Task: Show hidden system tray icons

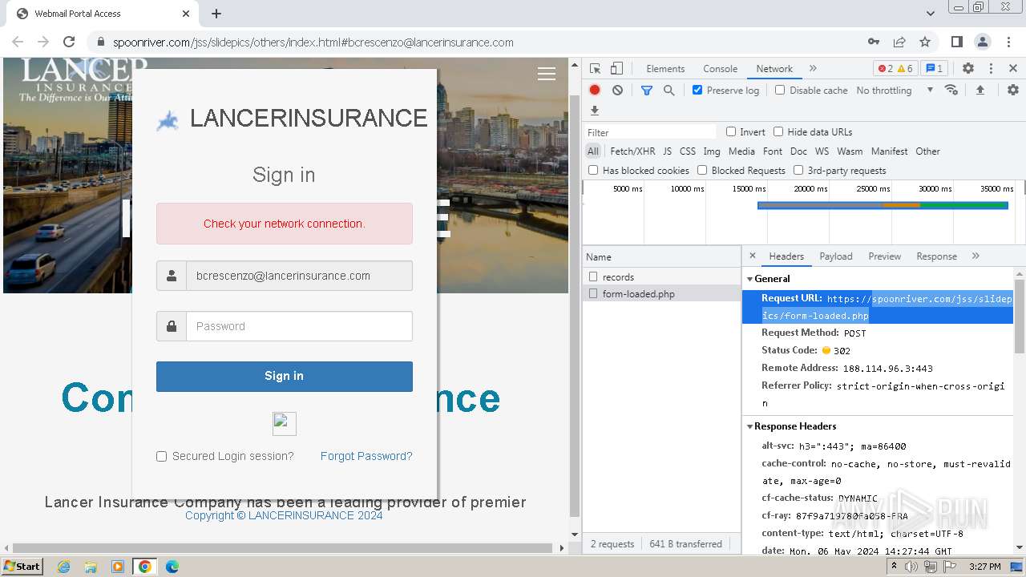Action: [894, 567]
